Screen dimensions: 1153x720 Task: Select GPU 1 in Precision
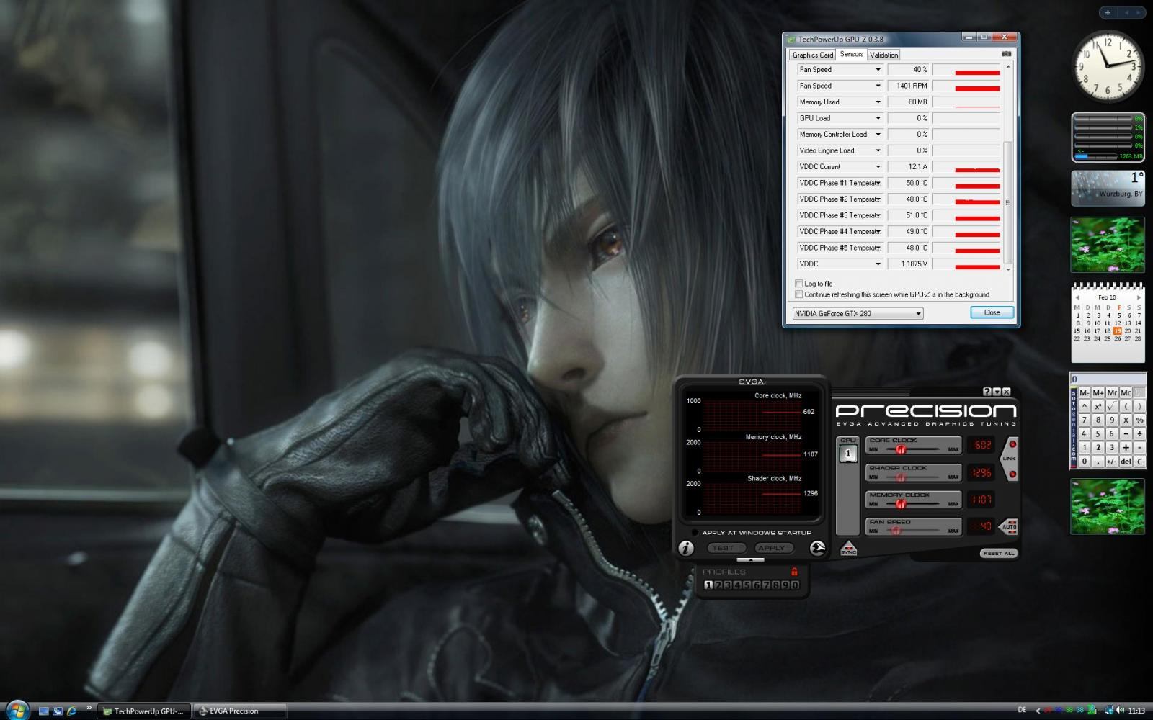[848, 454]
